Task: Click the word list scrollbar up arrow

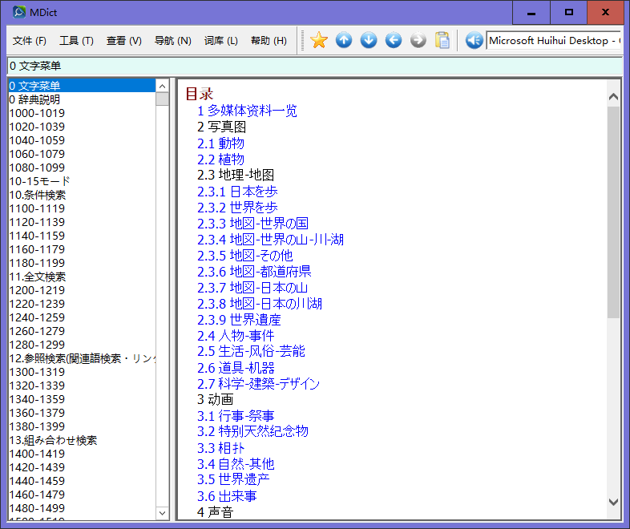Action: tap(162, 86)
